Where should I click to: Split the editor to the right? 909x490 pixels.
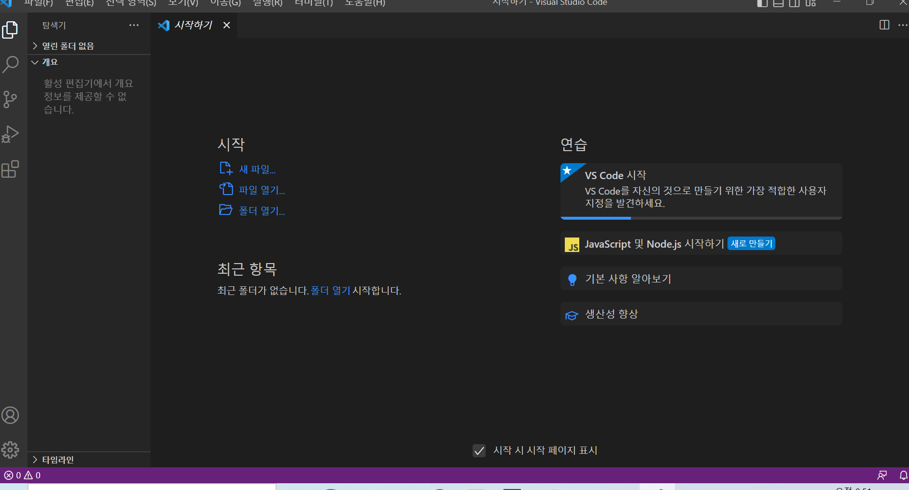pyautogui.click(x=884, y=25)
